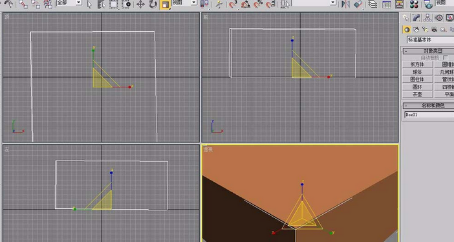
Task: Select the Rotate tool in toolbar
Action: (153, 4)
